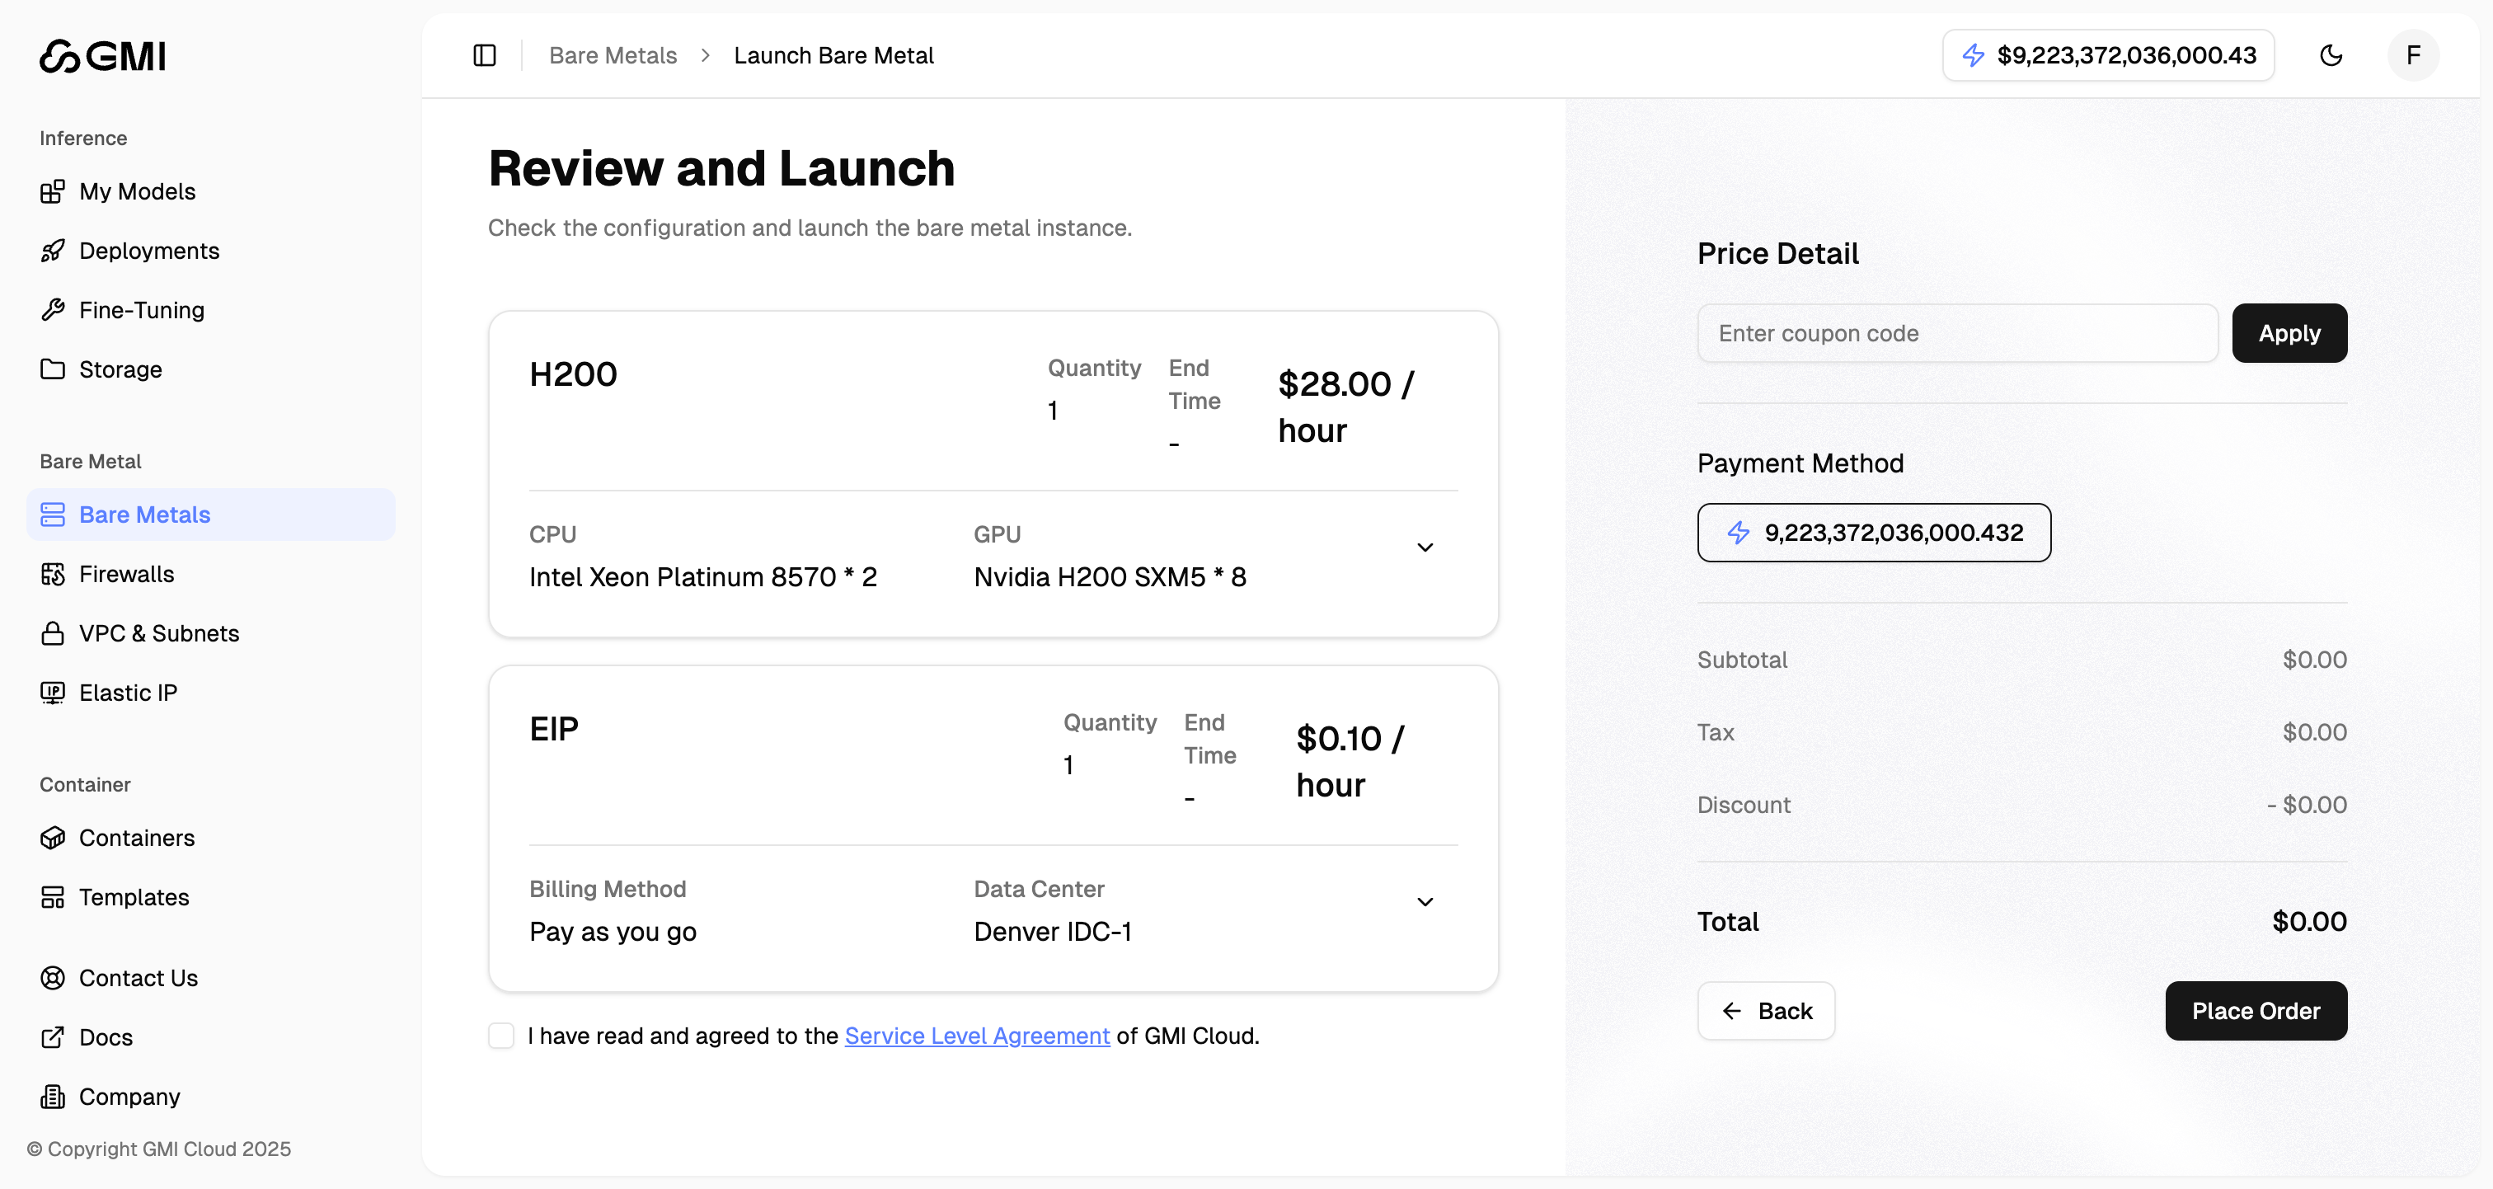Expand the H200 configuration details chevron

tap(1425, 547)
